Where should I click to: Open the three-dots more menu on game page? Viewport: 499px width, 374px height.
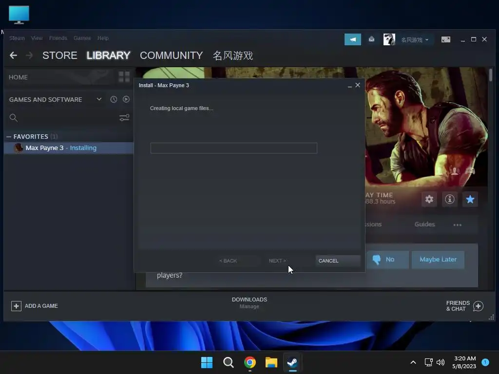(457, 225)
